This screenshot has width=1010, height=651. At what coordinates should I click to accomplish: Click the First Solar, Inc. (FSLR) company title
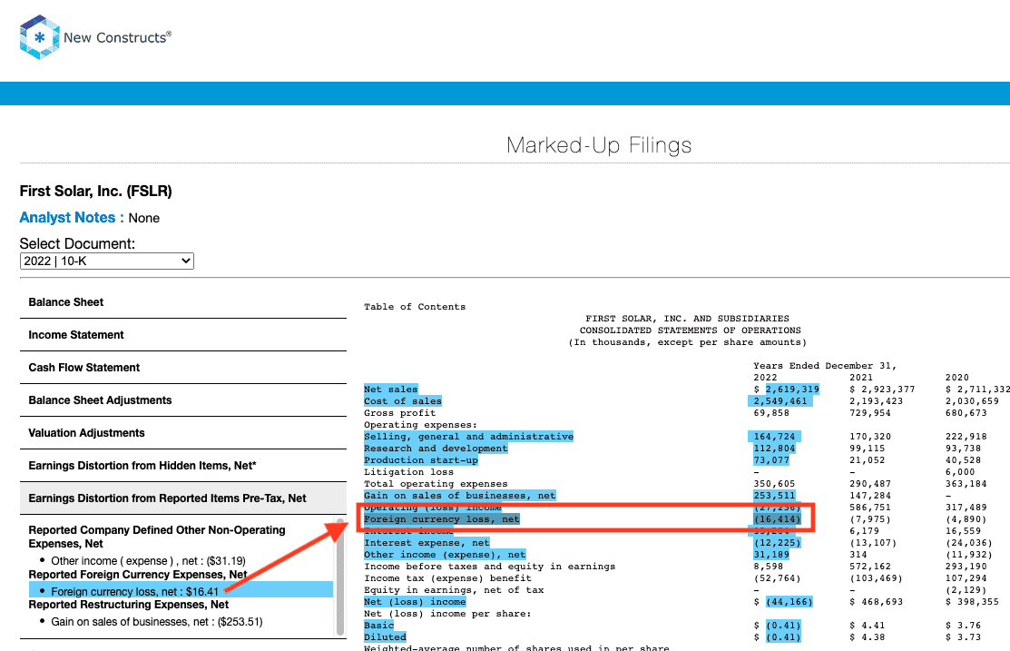(96, 191)
